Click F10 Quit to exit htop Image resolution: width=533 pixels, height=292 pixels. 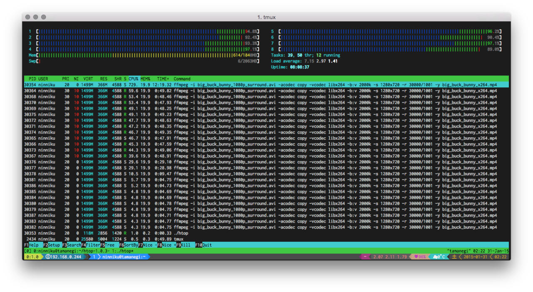tap(204, 245)
